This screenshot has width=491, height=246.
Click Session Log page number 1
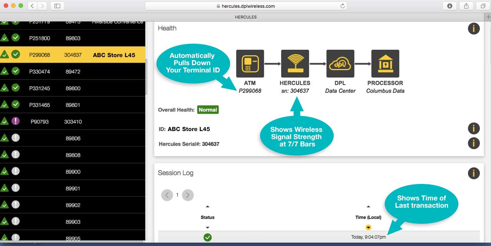[177, 195]
